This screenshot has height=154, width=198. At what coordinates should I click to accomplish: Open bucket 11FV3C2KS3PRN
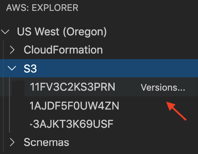coord(72,87)
